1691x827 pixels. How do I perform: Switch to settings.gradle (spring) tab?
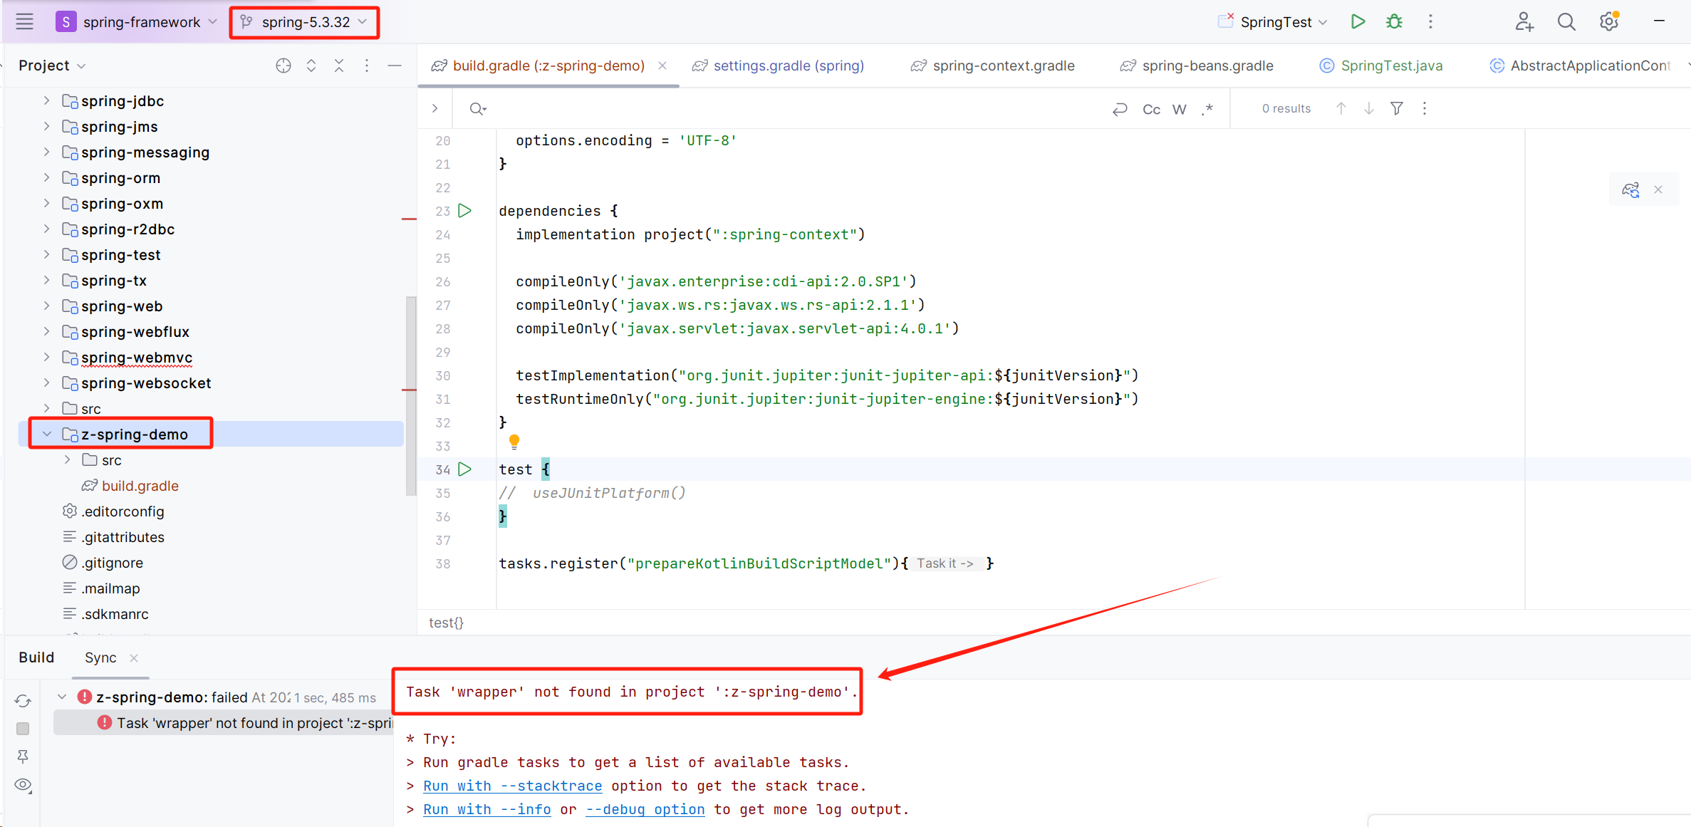[779, 66]
